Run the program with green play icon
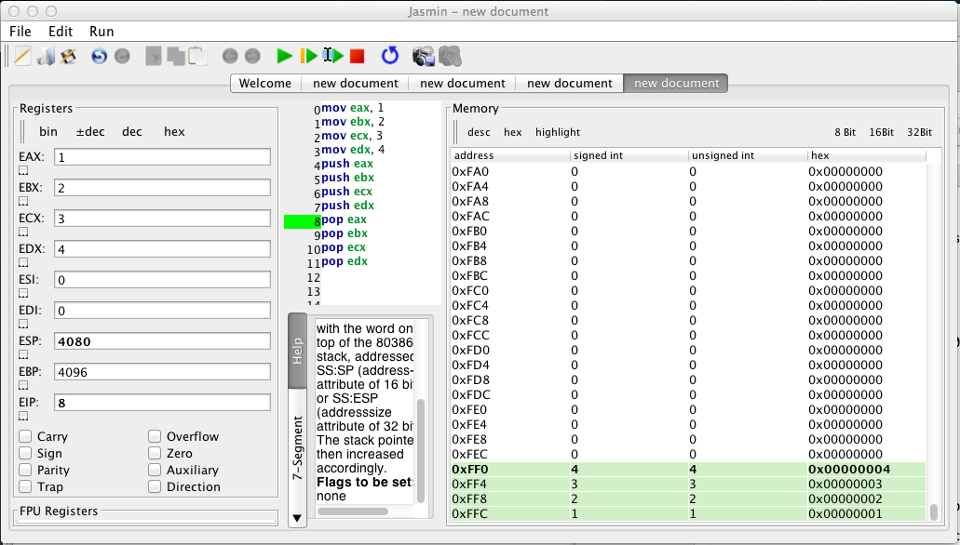 tap(284, 57)
